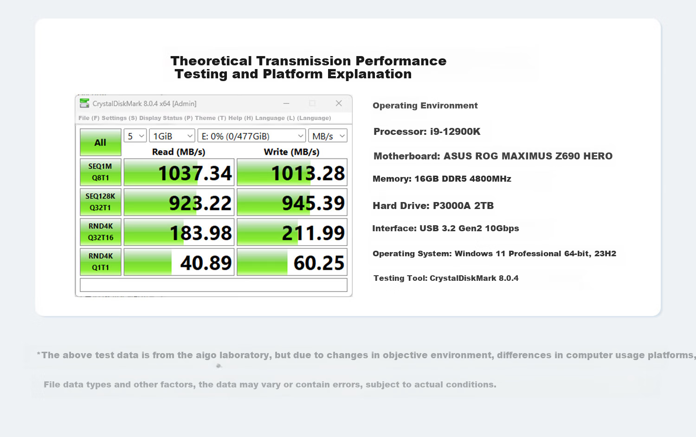The image size is (696, 437).
Task: Run all benchmarks with All button
Action: click(x=100, y=142)
